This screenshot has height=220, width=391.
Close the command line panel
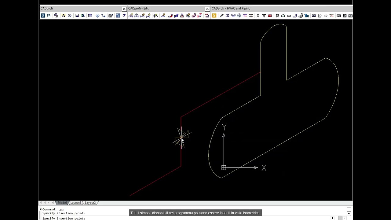pos(41,209)
